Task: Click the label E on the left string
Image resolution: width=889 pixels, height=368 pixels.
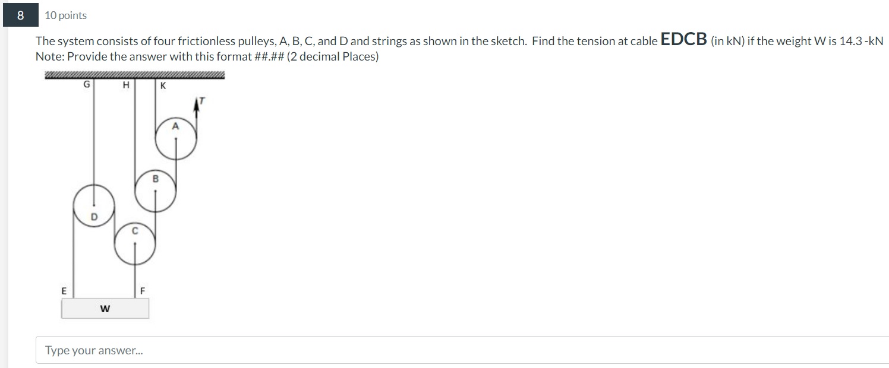Action: pyautogui.click(x=64, y=290)
